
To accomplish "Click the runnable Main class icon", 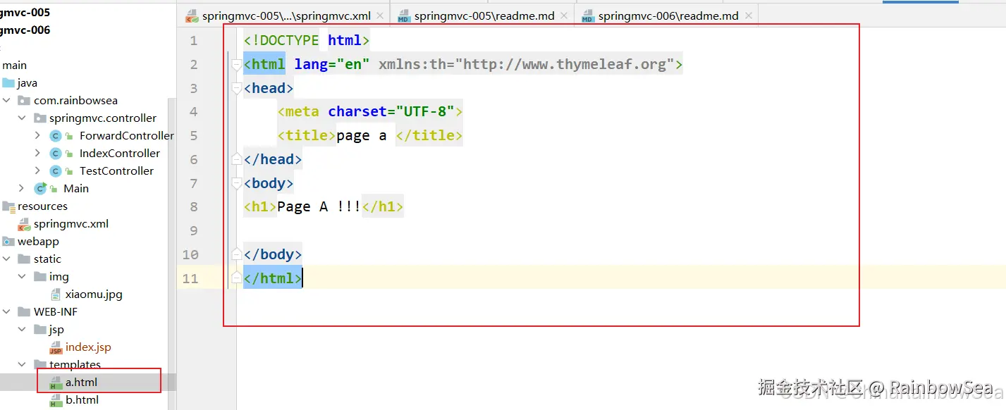I will 40,188.
